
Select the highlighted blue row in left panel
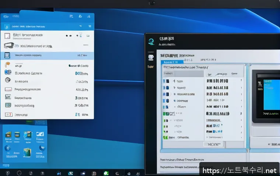[47, 55]
